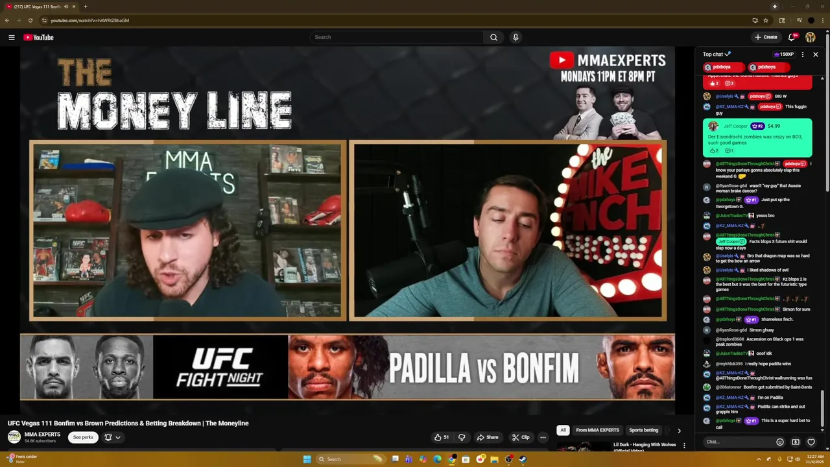Open replies on the red pdxhoya super chat
Image resolution: width=830 pixels, height=467 pixels.
pyautogui.click(x=729, y=84)
